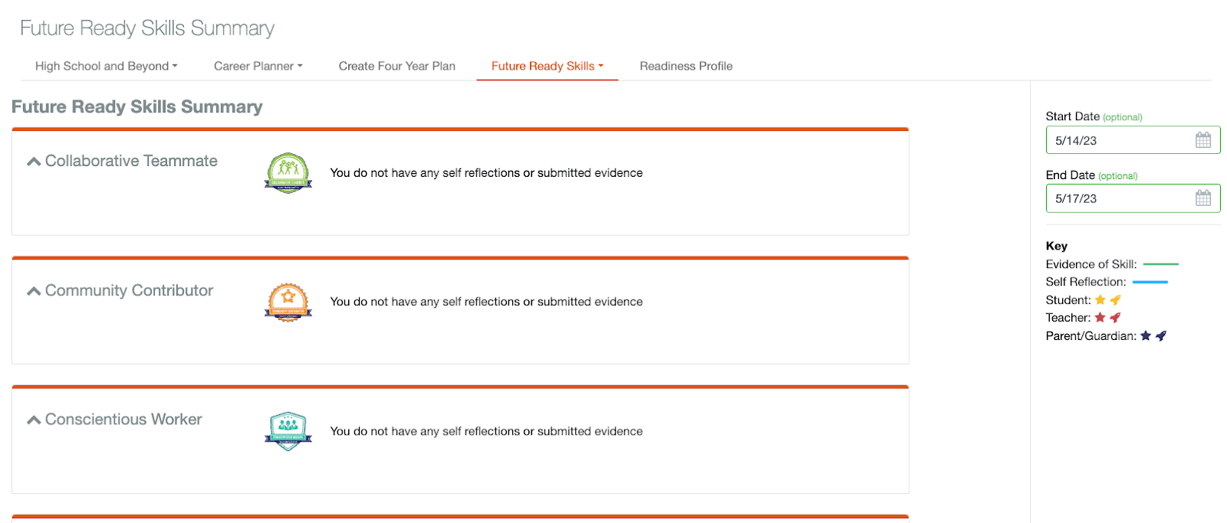This screenshot has height=523, width=1227.
Task: Click the green Evidence of Skill line
Action: coord(1160,264)
